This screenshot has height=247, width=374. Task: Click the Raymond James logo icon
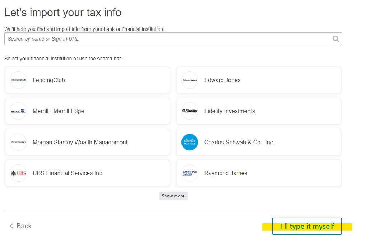point(190,173)
